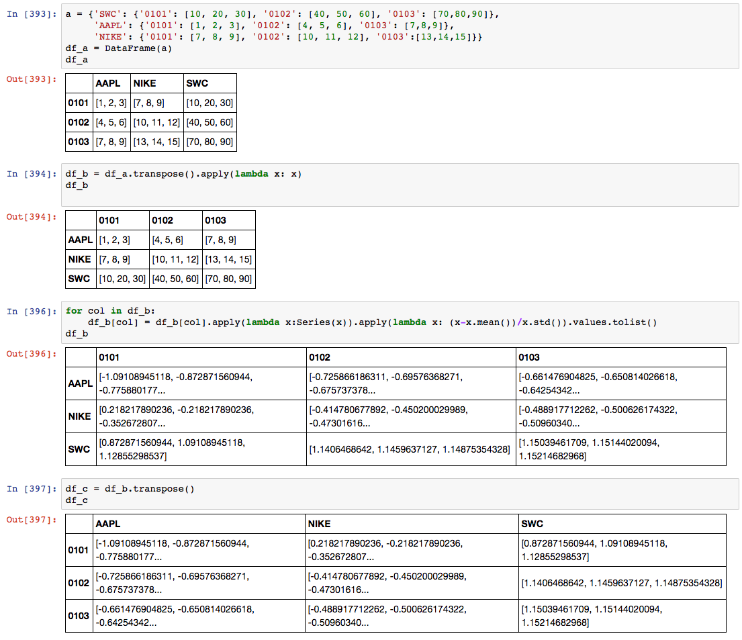Click cell [70, 80, 90] in Out[393] table

[210, 142]
